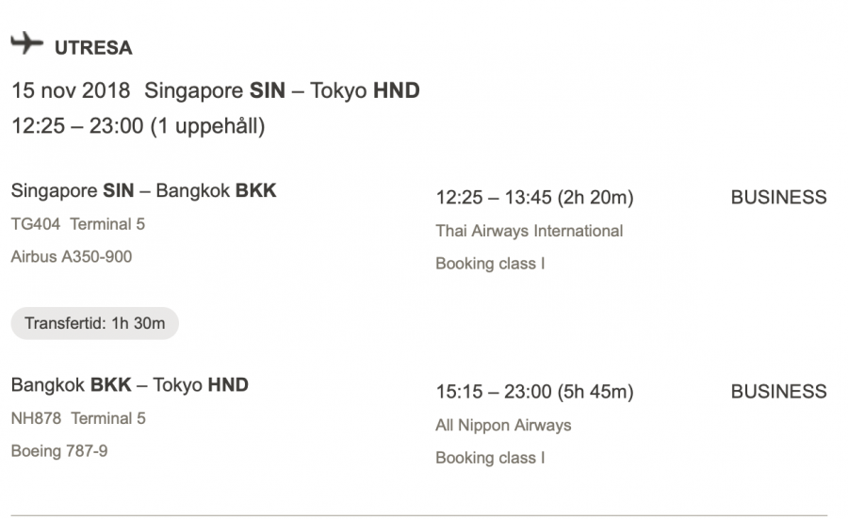This screenshot has width=848, height=519.
Task: Click the airplane icon beside UTRESA
Action: (x=27, y=43)
